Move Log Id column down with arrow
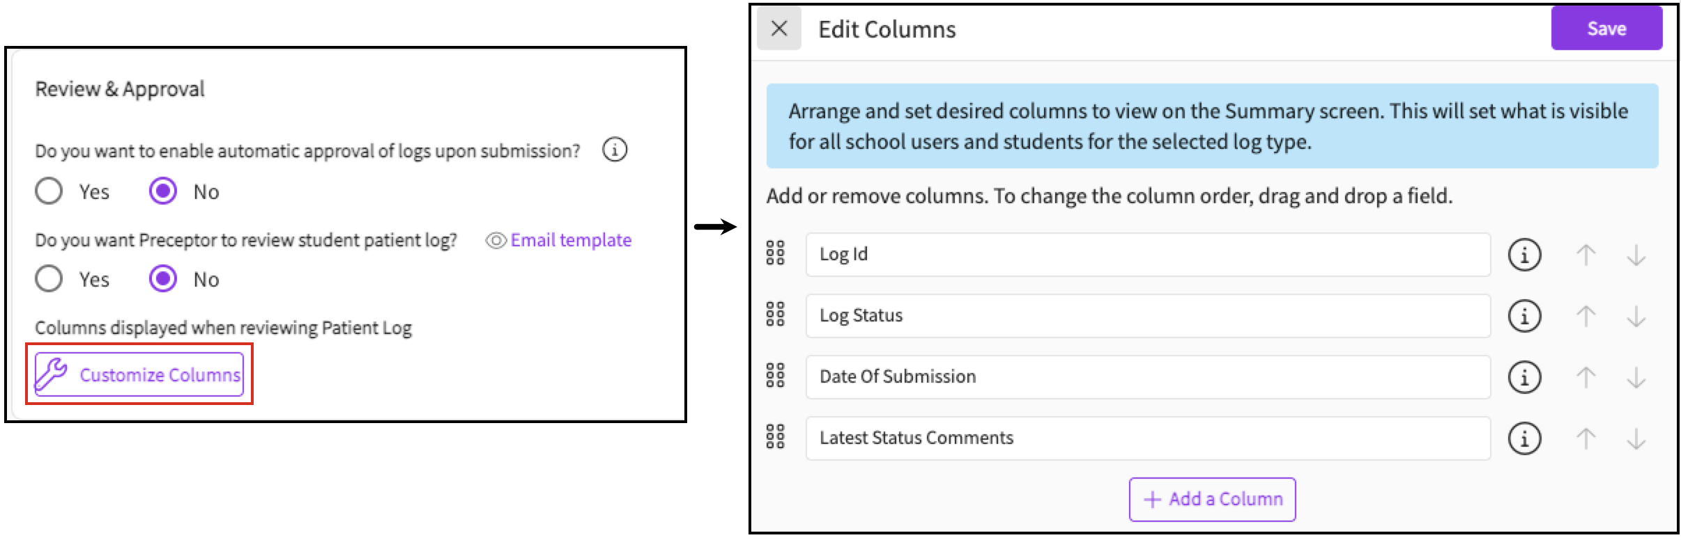The height and width of the screenshot is (540, 1681). click(x=1636, y=255)
